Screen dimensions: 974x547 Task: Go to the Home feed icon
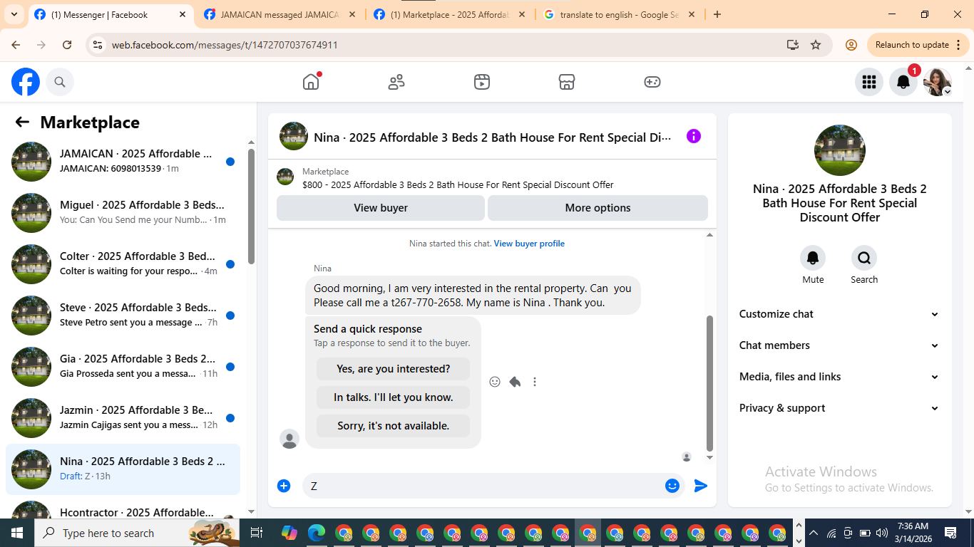point(311,82)
